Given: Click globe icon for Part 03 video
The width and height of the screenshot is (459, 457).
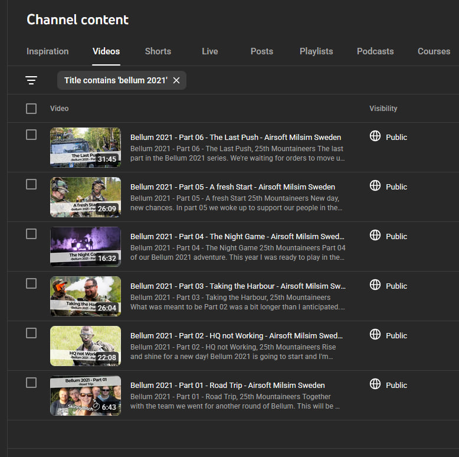Looking at the screenshot, I should pos(375,285).
